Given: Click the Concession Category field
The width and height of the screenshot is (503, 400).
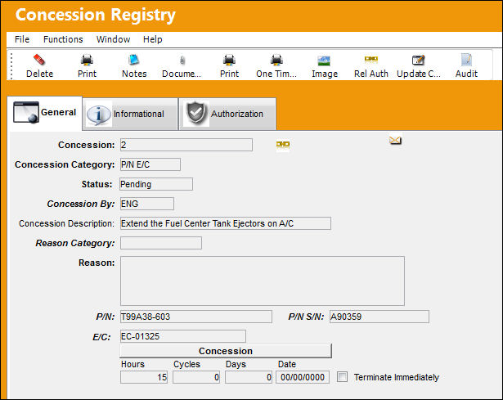Looking at the screenshot, I should tap(150, 164).
